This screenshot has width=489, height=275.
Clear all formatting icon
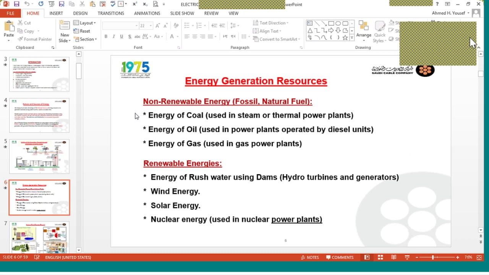coord(176,26)
